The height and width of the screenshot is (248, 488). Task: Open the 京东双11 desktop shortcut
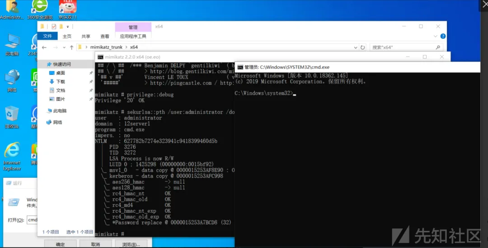67,9
